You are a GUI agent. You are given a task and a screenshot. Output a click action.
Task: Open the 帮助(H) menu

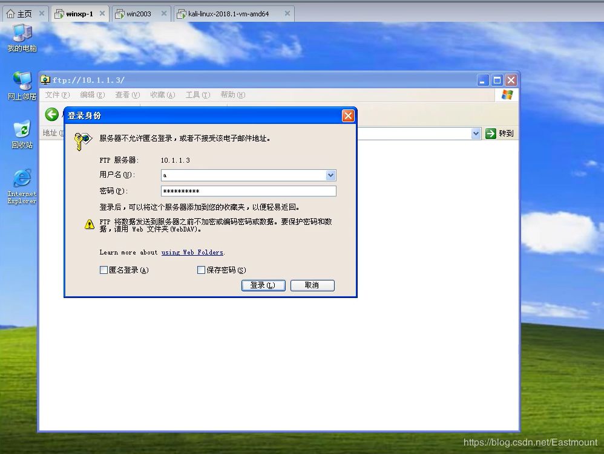232,95
